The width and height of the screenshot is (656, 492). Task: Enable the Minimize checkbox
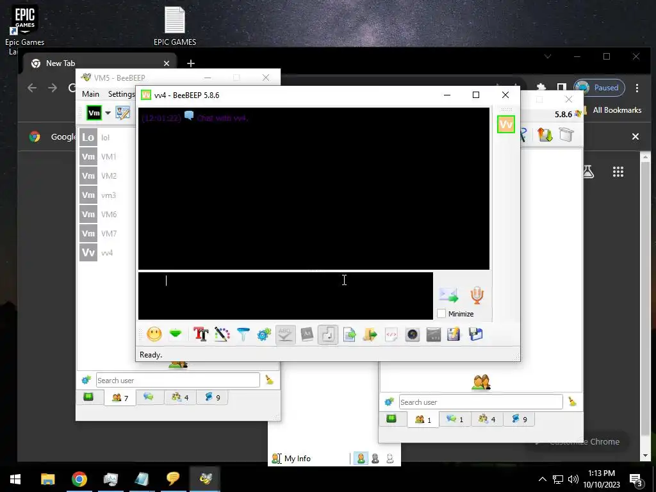click(441, 314)
